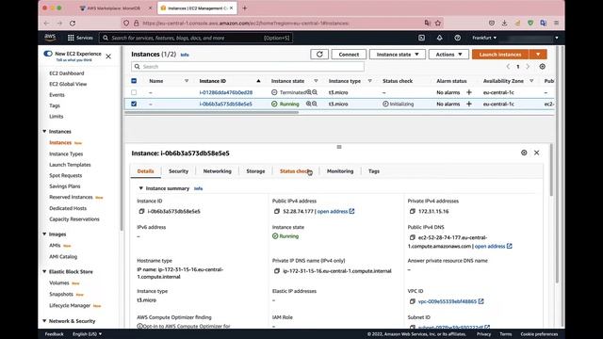603x339 pixels.
Task: Open address link beside public IPv4
Action: [x=335, y=211]
